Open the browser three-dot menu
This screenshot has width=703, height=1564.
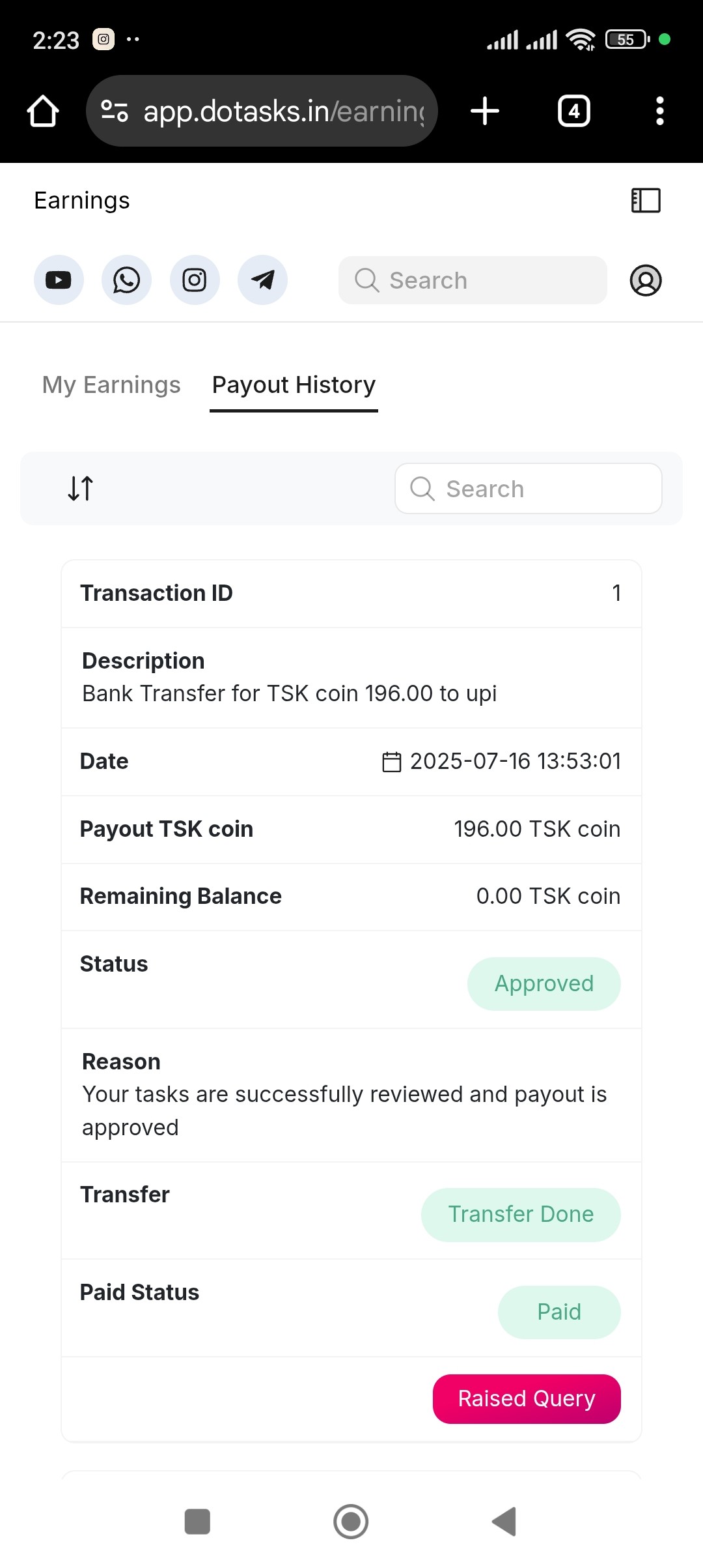coord(659,111)
